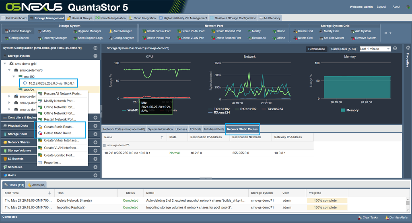
Task: Collapse the smu-qs-demo70 tree node
Action: pyautogui.click(x=10, y=70)
